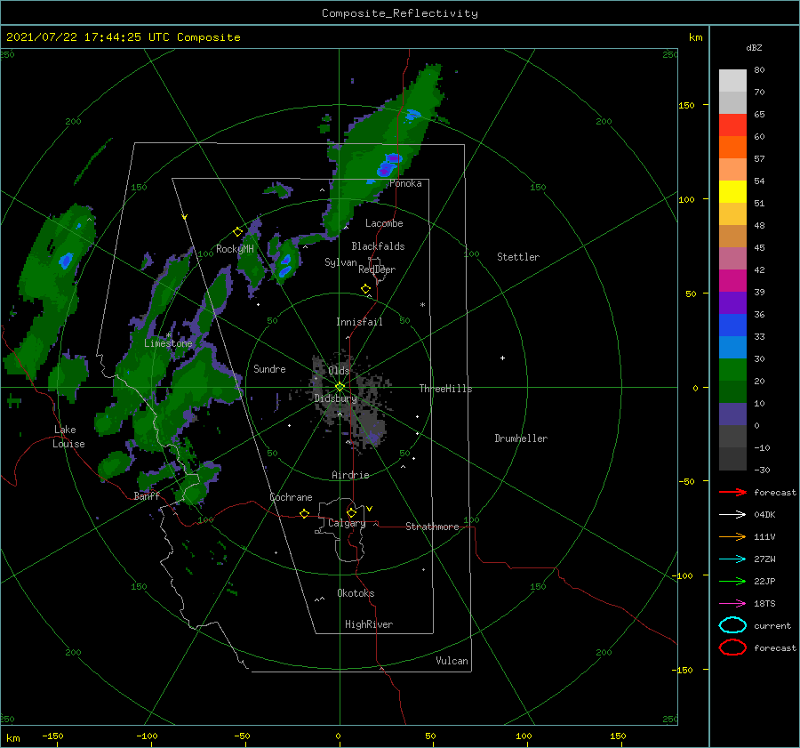The image size is (800, 748).
Task: Click the yellow diamond marker near Cochrane
Action: click(x=304, y=513)
